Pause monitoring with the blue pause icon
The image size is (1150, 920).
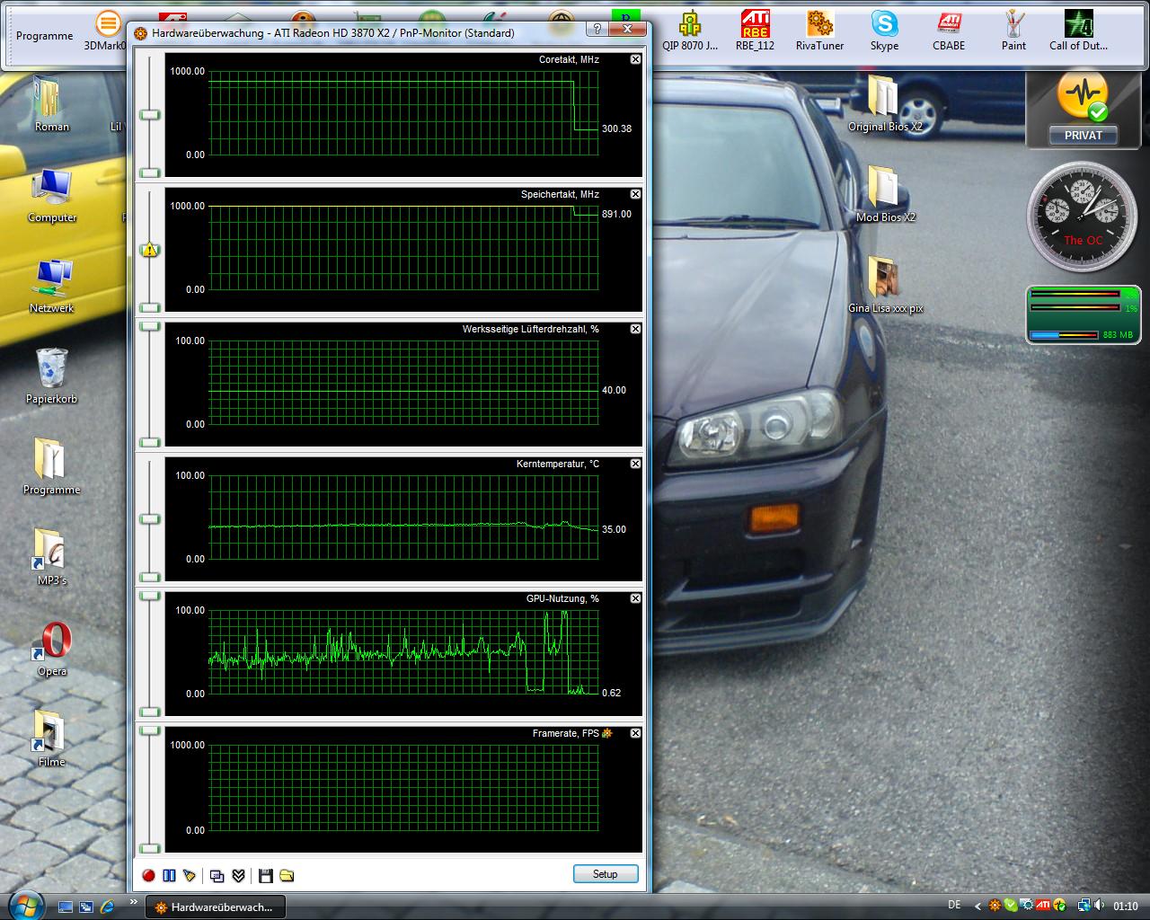(x=169, y=875)
